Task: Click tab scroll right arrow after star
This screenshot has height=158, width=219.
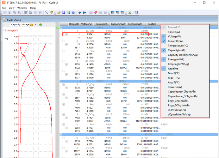Action: click(x=35, y=25)
